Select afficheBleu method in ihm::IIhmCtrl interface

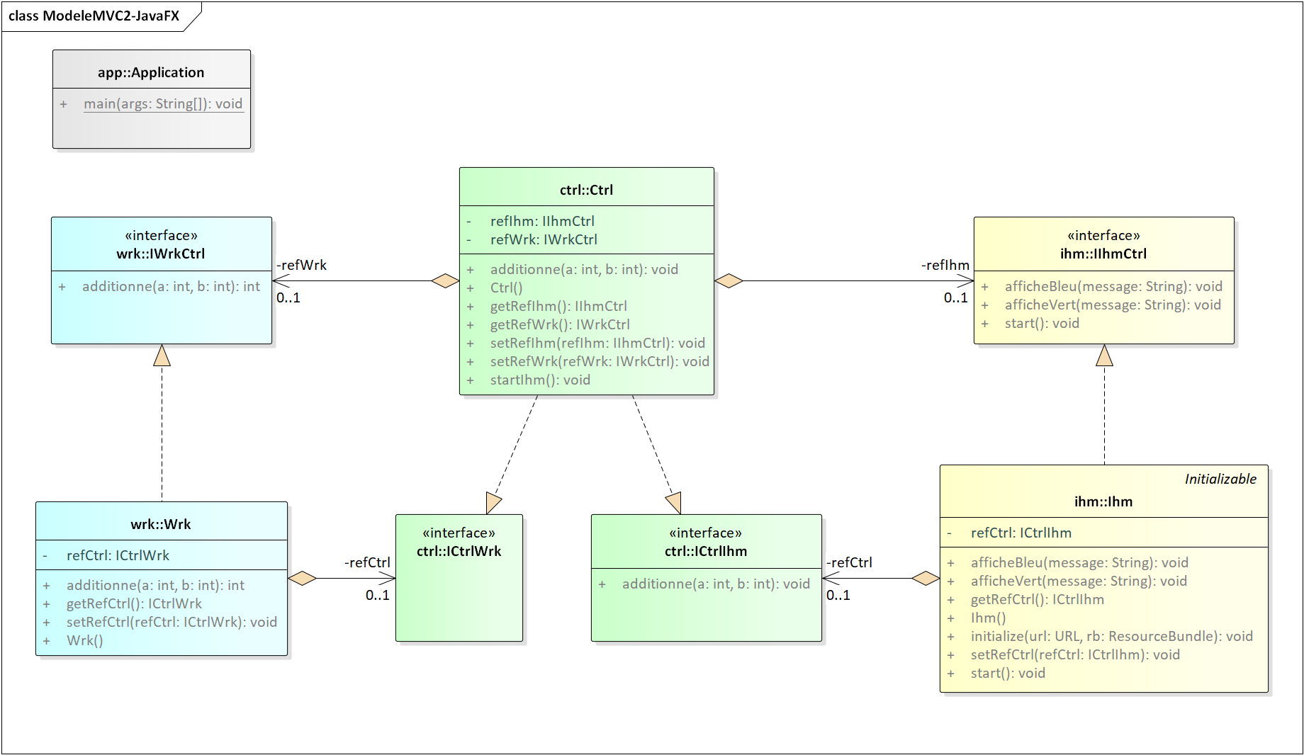tap(1113, 287)
